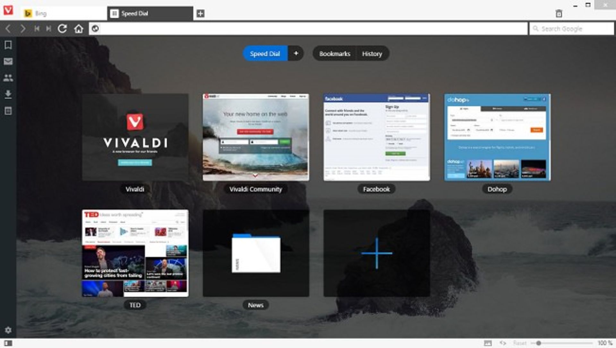Go forward with the Forward arrow
This screenshot has width=616, height=348.
22,29
